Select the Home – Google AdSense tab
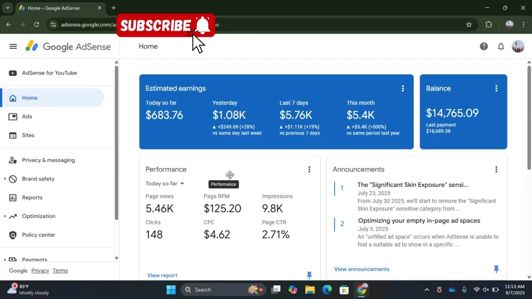The height and width of the screenshot is (299, 532). click(60, 8)
